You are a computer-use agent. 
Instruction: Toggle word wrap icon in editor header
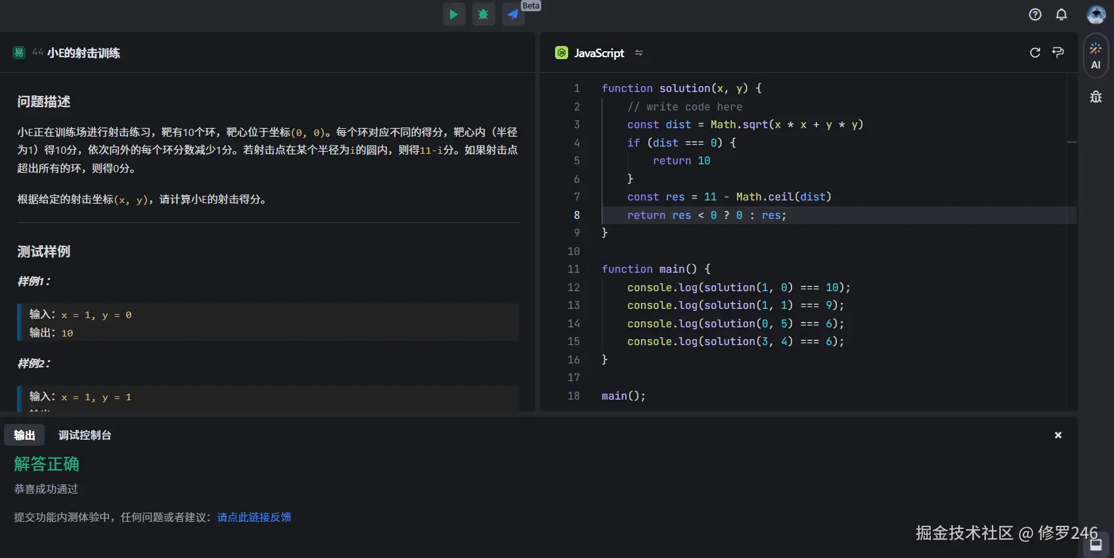tap(1058, 53)
